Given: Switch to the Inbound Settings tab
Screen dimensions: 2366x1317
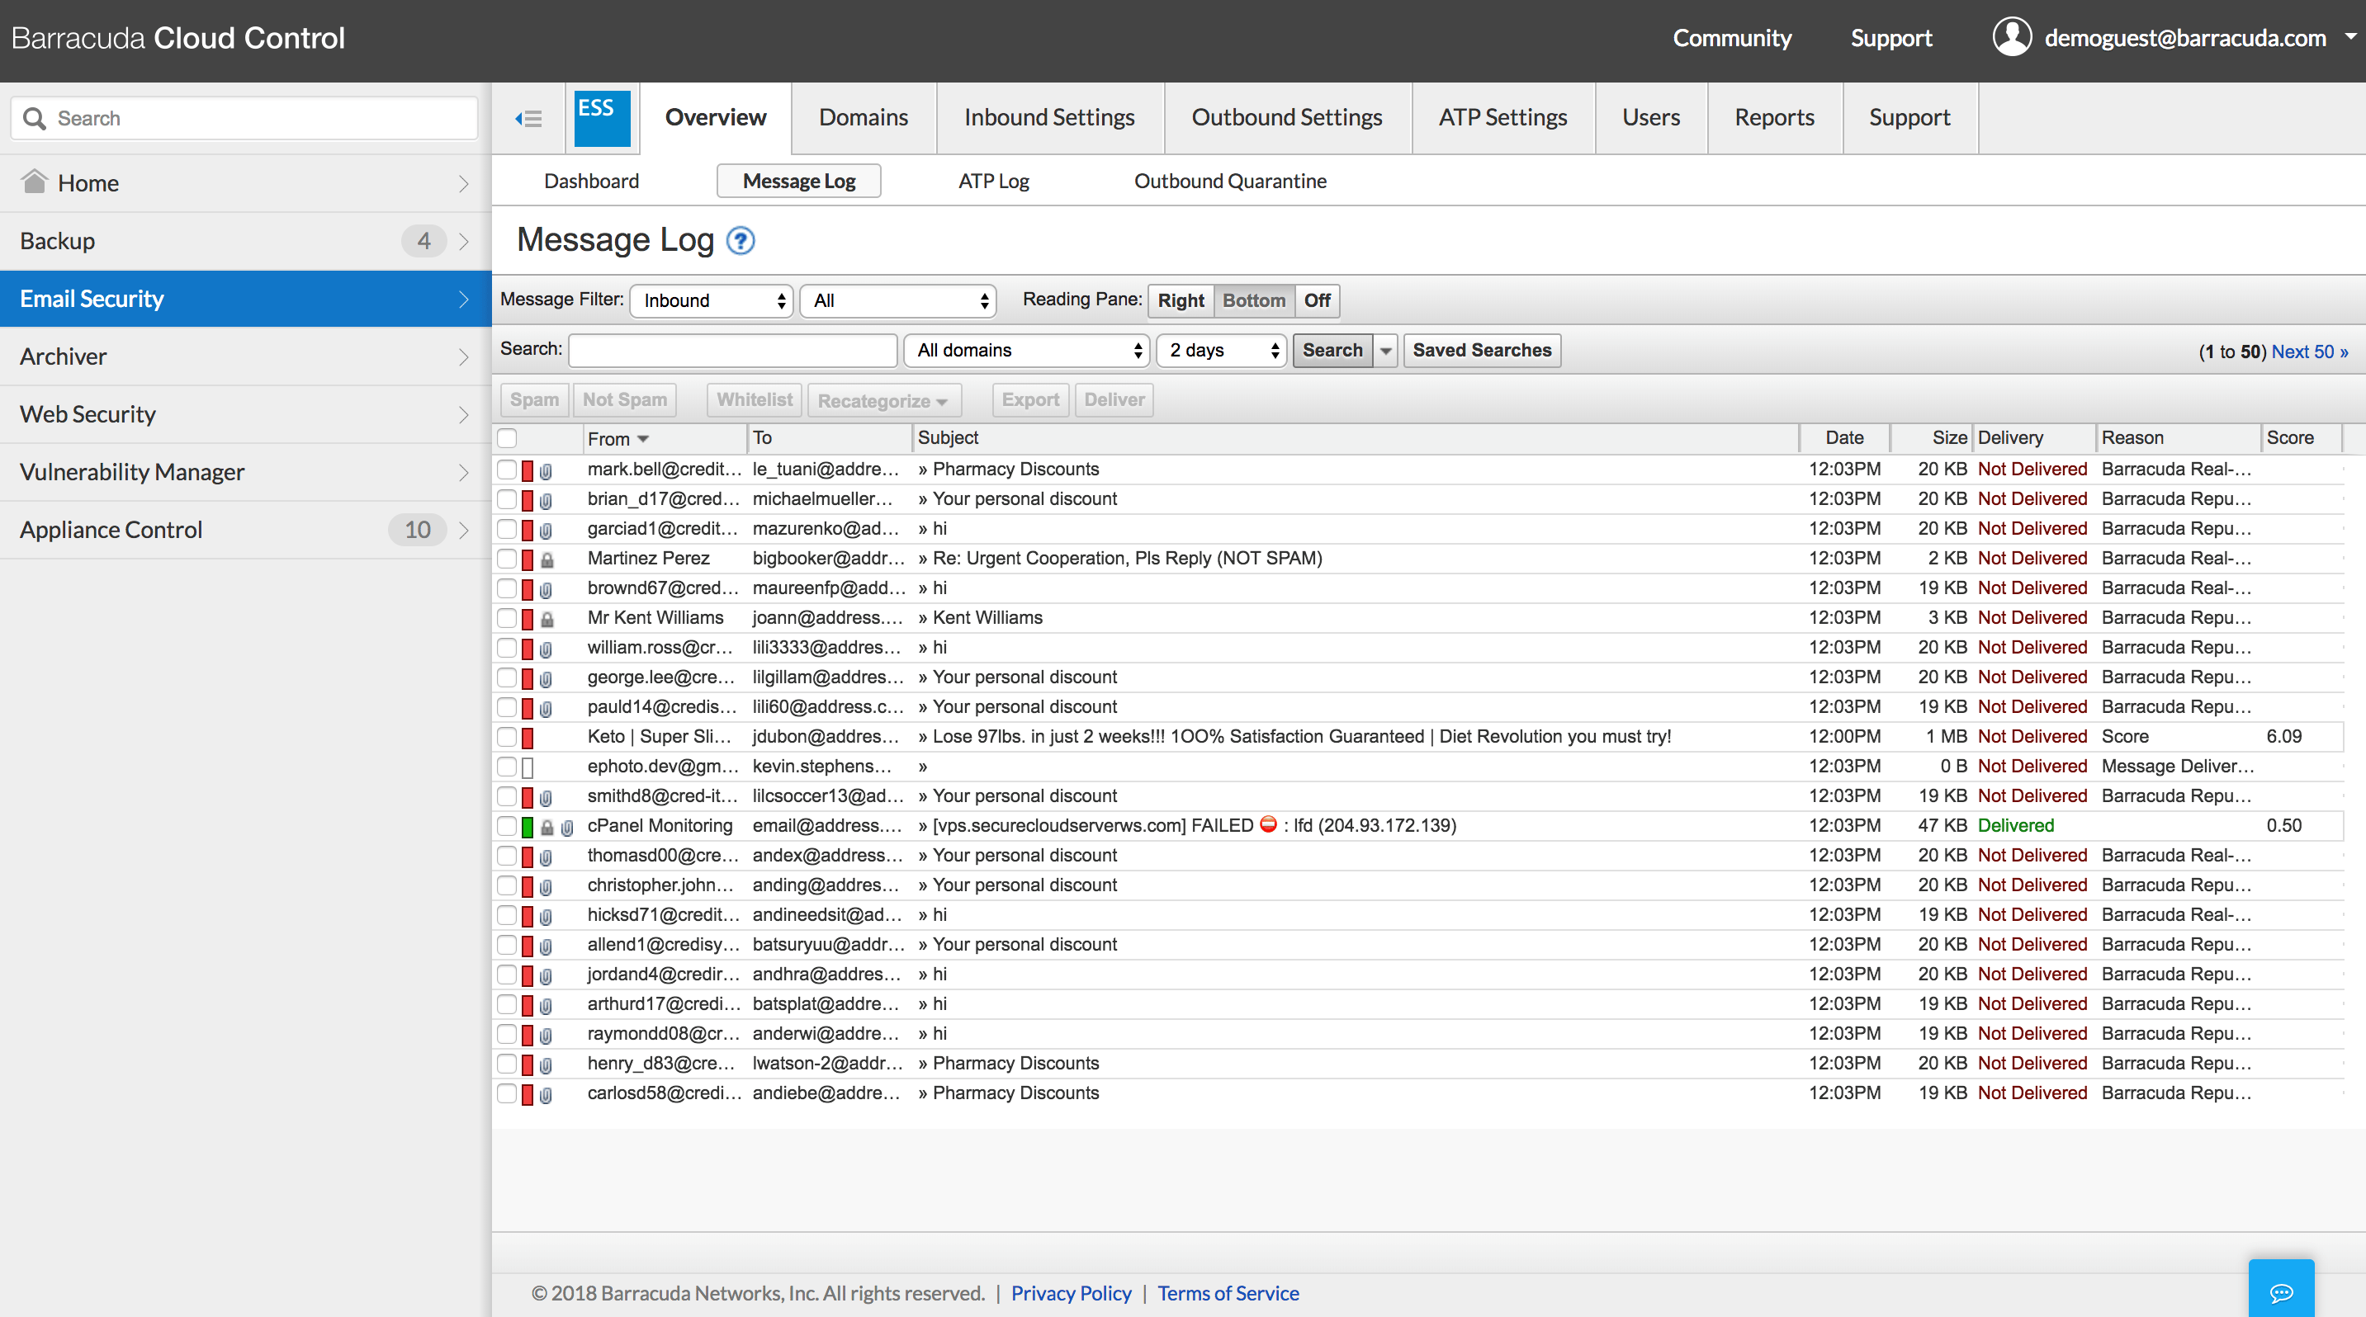Looking at the screenshot, I should (x=1049, y=118).
